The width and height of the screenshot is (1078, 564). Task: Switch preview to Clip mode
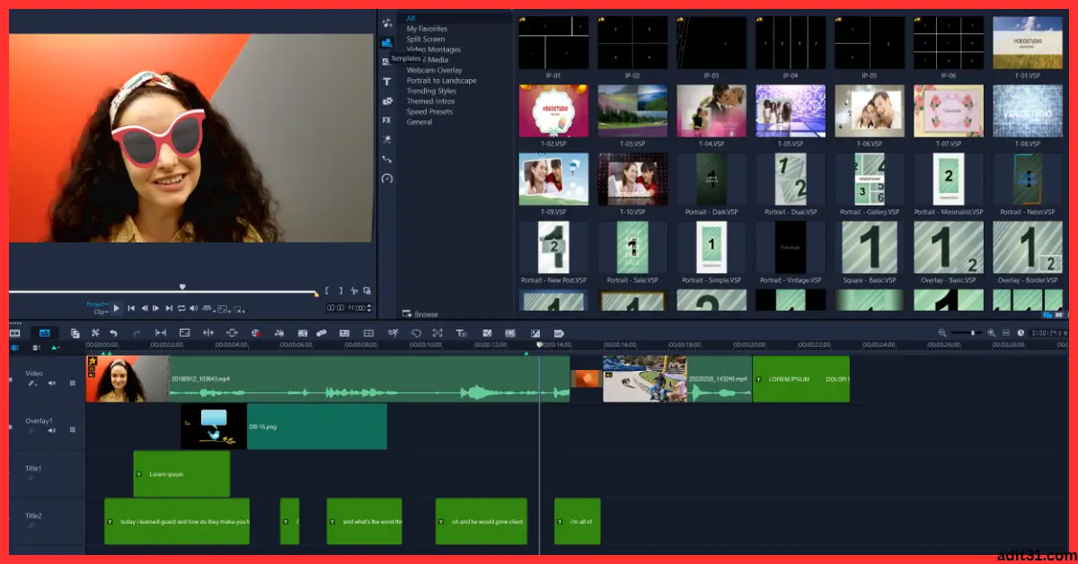[100, 312]
